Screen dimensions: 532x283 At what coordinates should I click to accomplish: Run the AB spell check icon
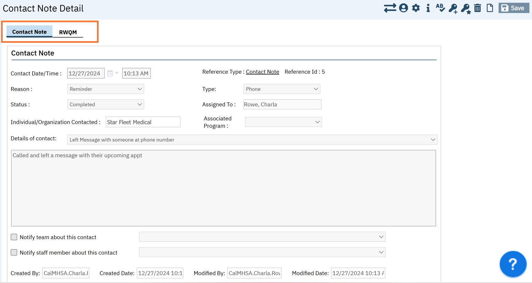440,8
